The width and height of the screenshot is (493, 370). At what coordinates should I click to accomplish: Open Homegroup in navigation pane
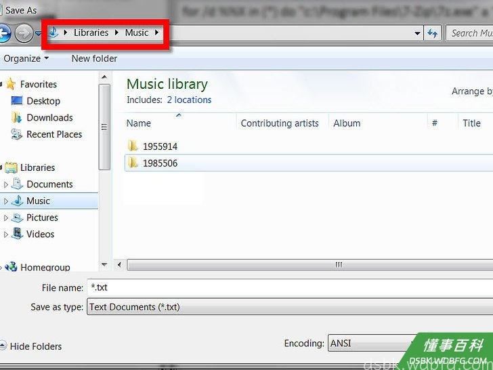click(x=45, y=267)
